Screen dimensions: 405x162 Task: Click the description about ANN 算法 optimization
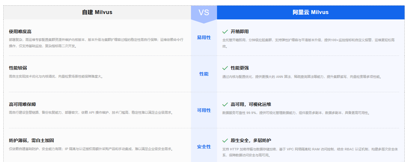point(302,77)
